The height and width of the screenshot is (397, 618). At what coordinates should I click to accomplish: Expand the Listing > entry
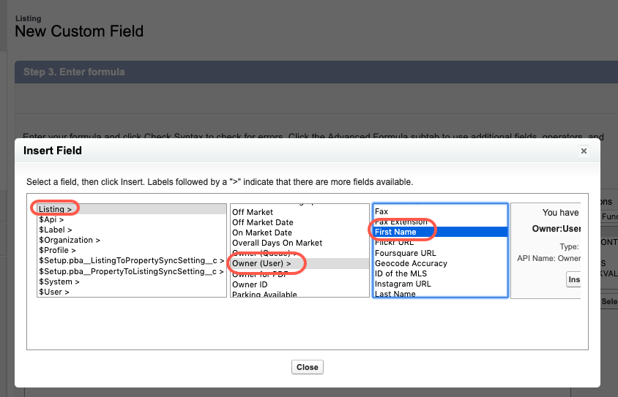[132, 209]
